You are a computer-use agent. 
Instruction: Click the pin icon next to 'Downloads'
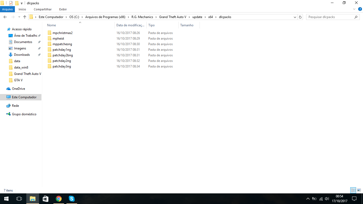click(x=39, y=55)
